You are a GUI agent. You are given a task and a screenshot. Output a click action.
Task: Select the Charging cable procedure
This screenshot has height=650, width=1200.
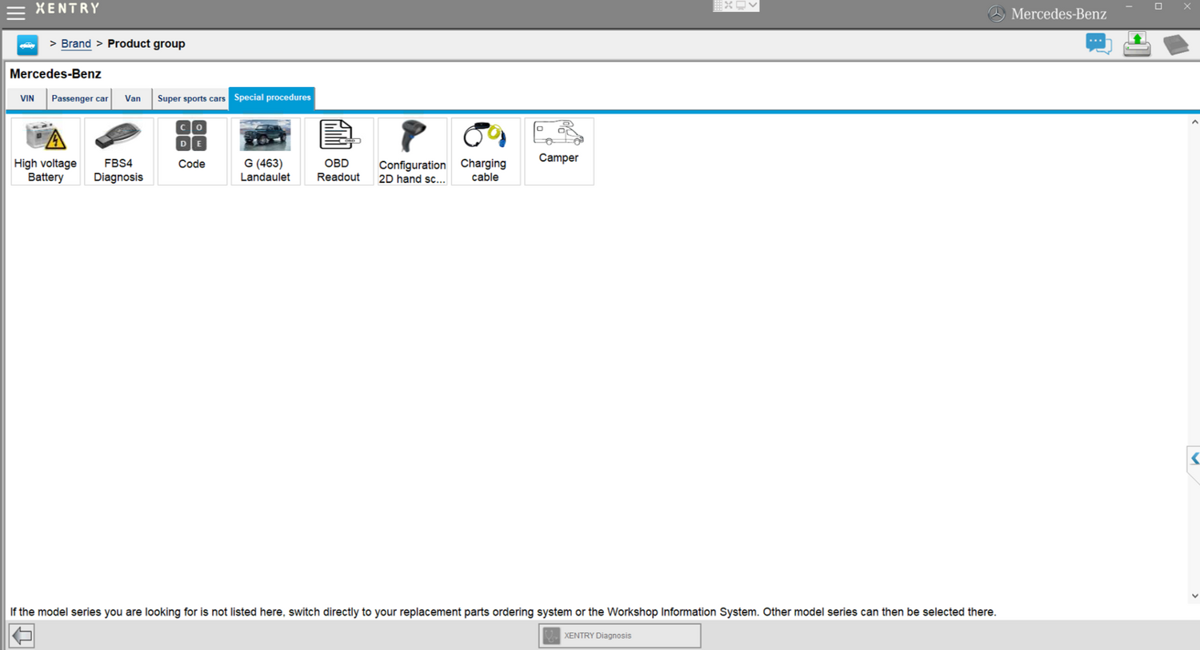(x=486, y=152)
